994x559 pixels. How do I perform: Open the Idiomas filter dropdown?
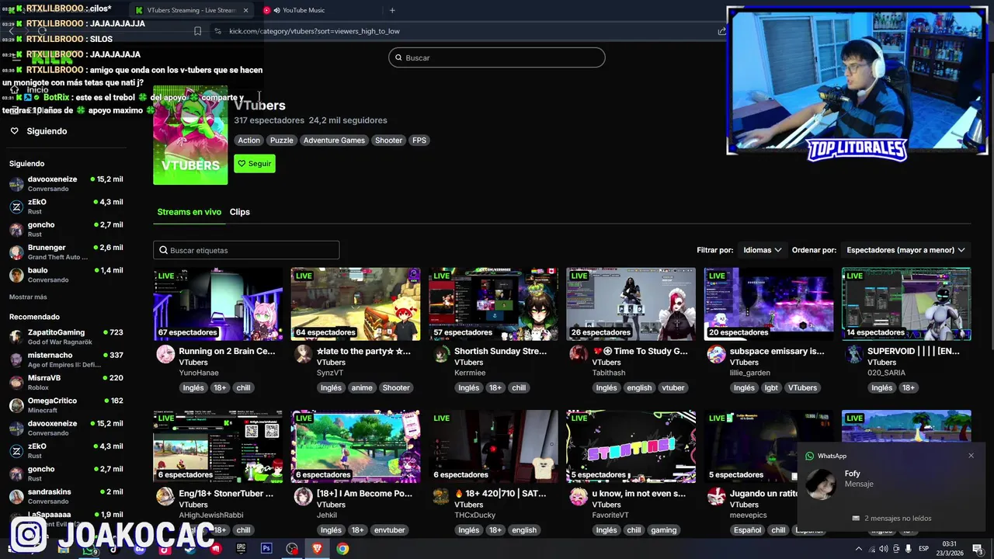coord(762,250)
